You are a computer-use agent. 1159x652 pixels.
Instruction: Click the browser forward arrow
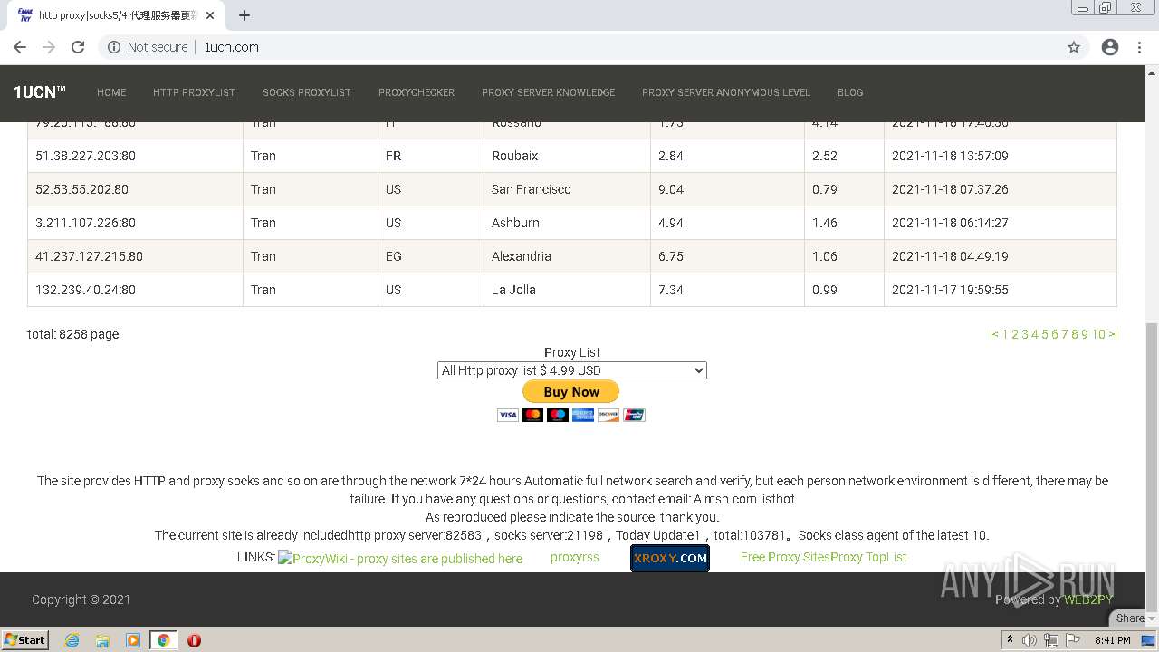click(x=49, y=47)
